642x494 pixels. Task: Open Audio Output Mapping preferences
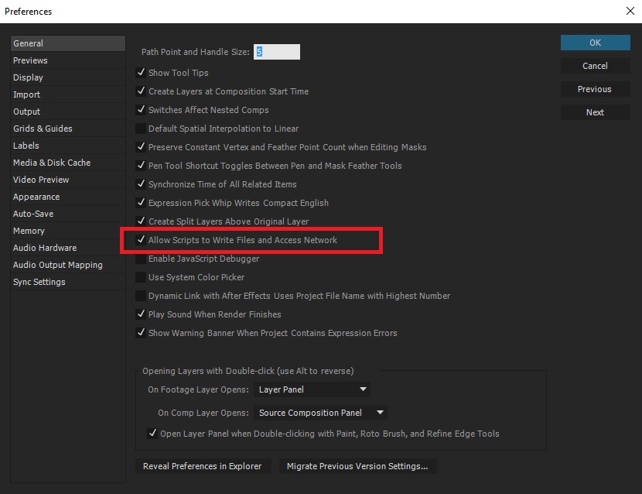point(68,265)
